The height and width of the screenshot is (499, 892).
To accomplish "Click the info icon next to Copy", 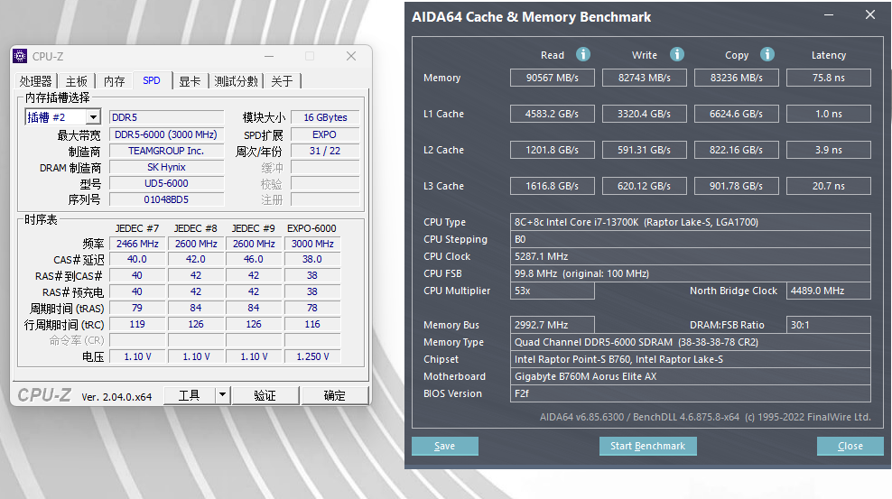I will tap(767, 54).
